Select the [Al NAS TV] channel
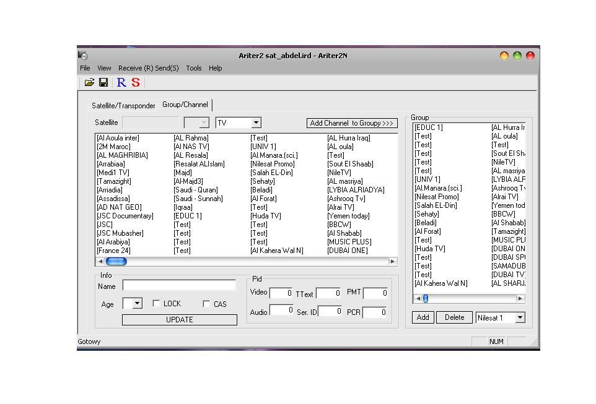This screenshot has width=596, height=404. [191, 147]
